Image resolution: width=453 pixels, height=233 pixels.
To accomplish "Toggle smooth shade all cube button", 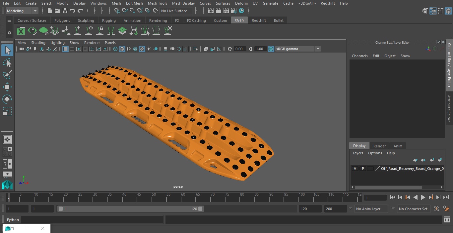I will pos(122,49).
